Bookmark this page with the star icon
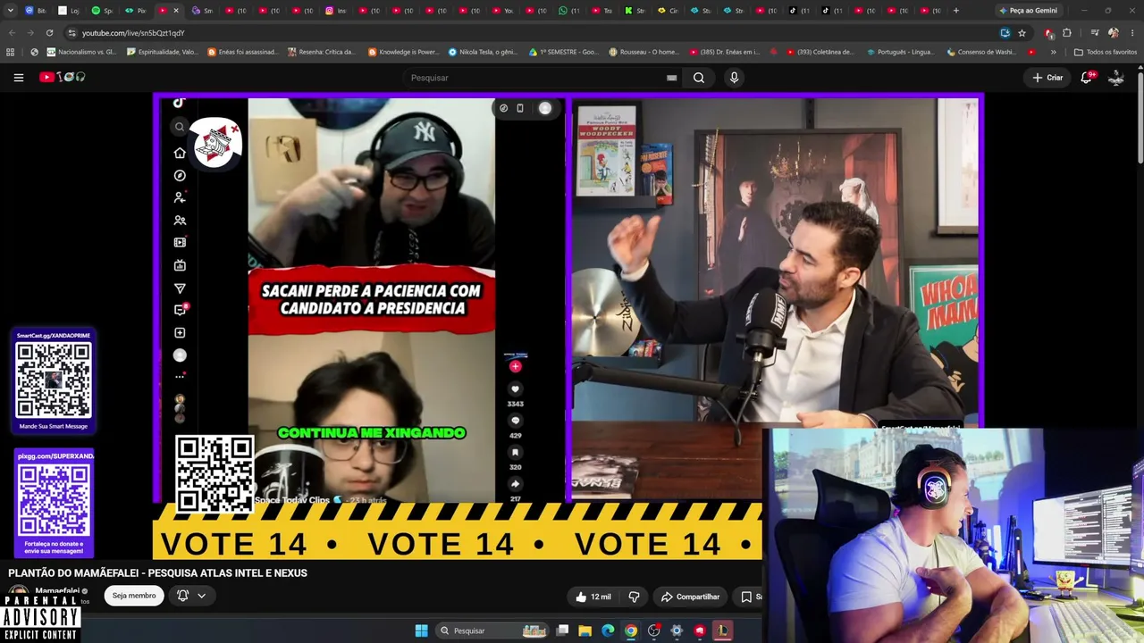This screenshot has width=1144, height=643. (1022, 33)
